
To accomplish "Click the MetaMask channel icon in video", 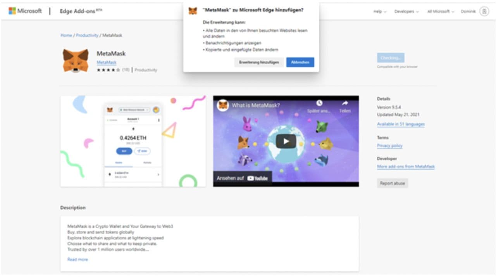I will (223, 105).
